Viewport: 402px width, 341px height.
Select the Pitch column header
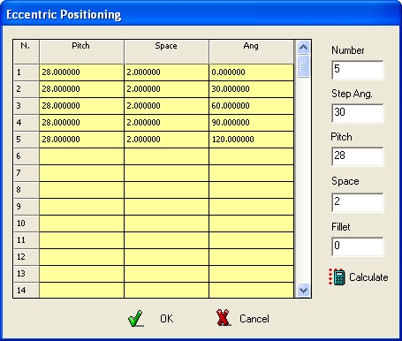81,52
